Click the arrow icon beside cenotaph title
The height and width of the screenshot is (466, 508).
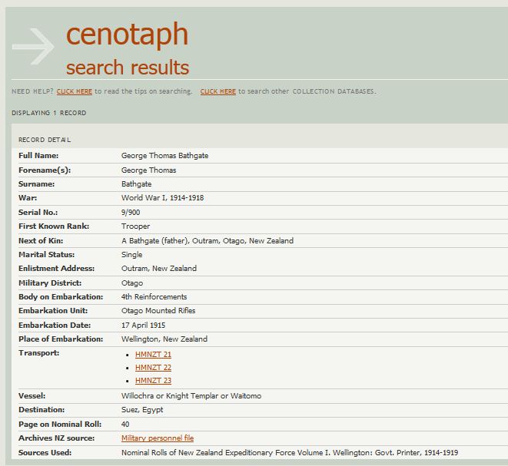coord(33,48)
